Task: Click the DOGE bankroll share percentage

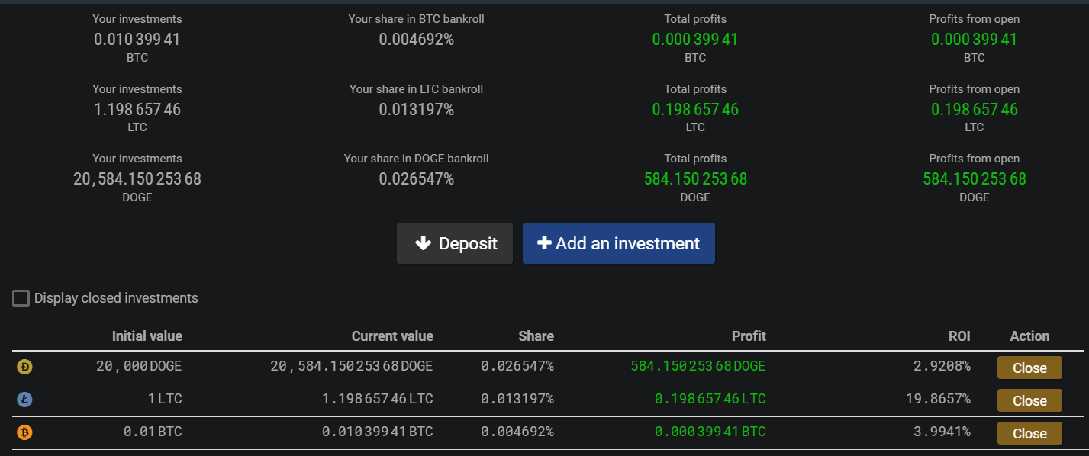Action: tap(417, 178)
